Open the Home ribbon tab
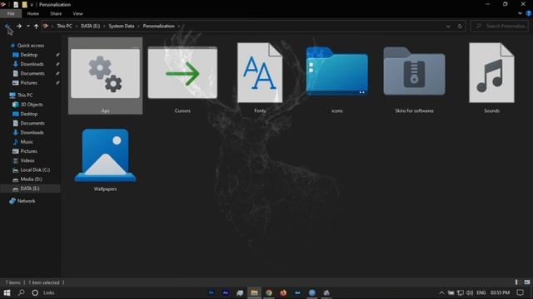The image size is (533, 299). (33, 13)
